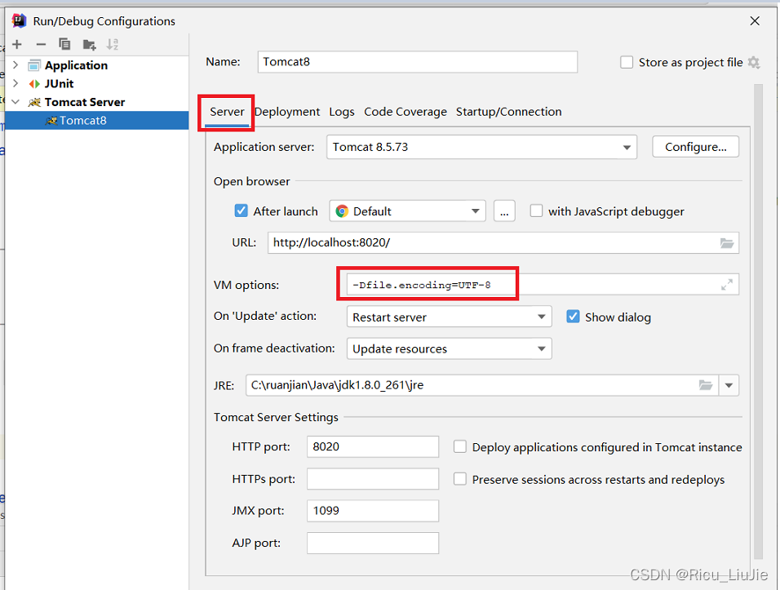The width and height of the screenshot is (780, 590).
Task: Switch to the Logs tab
Action: click(x=342, y=112)
